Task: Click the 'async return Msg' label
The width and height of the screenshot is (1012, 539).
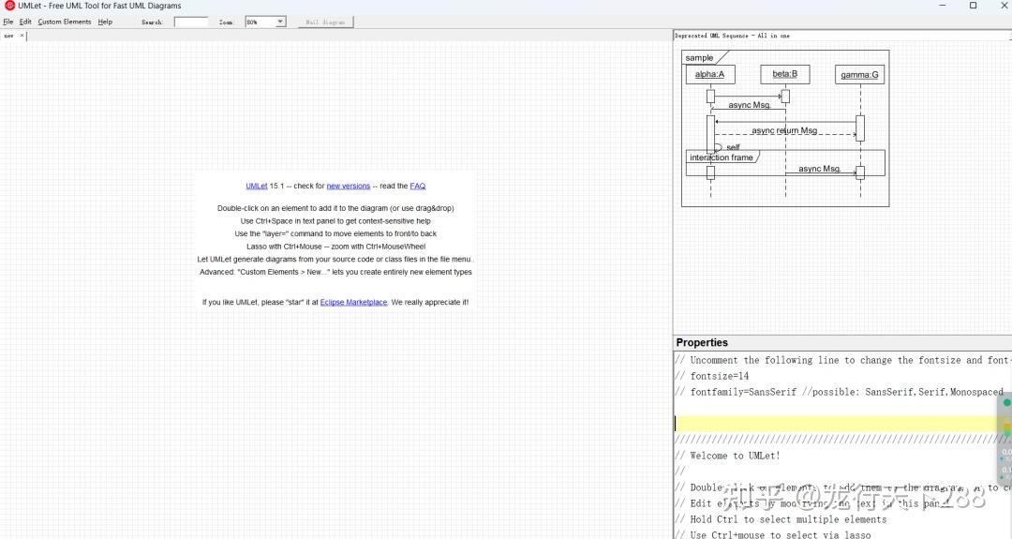Action: (x=784, y=130)
